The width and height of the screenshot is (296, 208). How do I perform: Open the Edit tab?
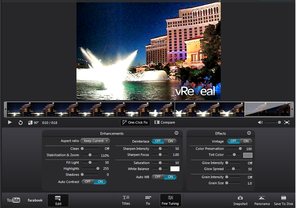click(x=58, y=200)
